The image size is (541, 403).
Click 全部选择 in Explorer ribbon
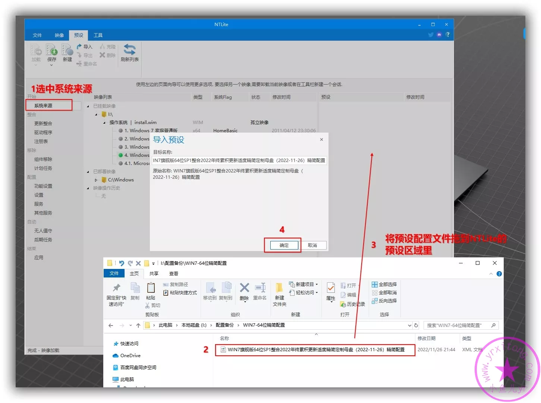tap(384, 284)
